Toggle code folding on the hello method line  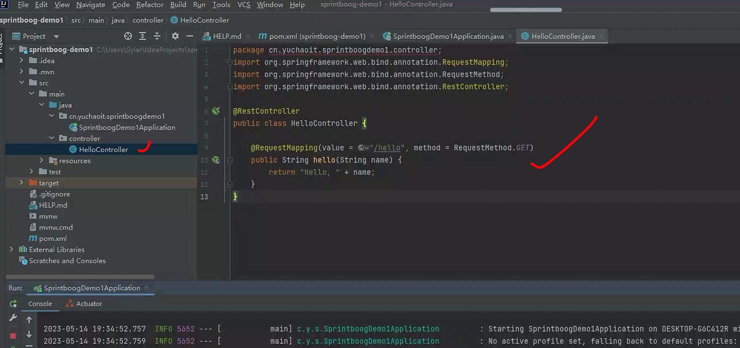point(230,160)
